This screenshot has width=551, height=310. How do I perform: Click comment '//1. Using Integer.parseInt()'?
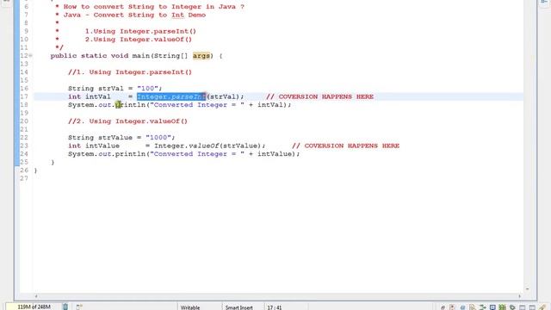tap(130, 72)
